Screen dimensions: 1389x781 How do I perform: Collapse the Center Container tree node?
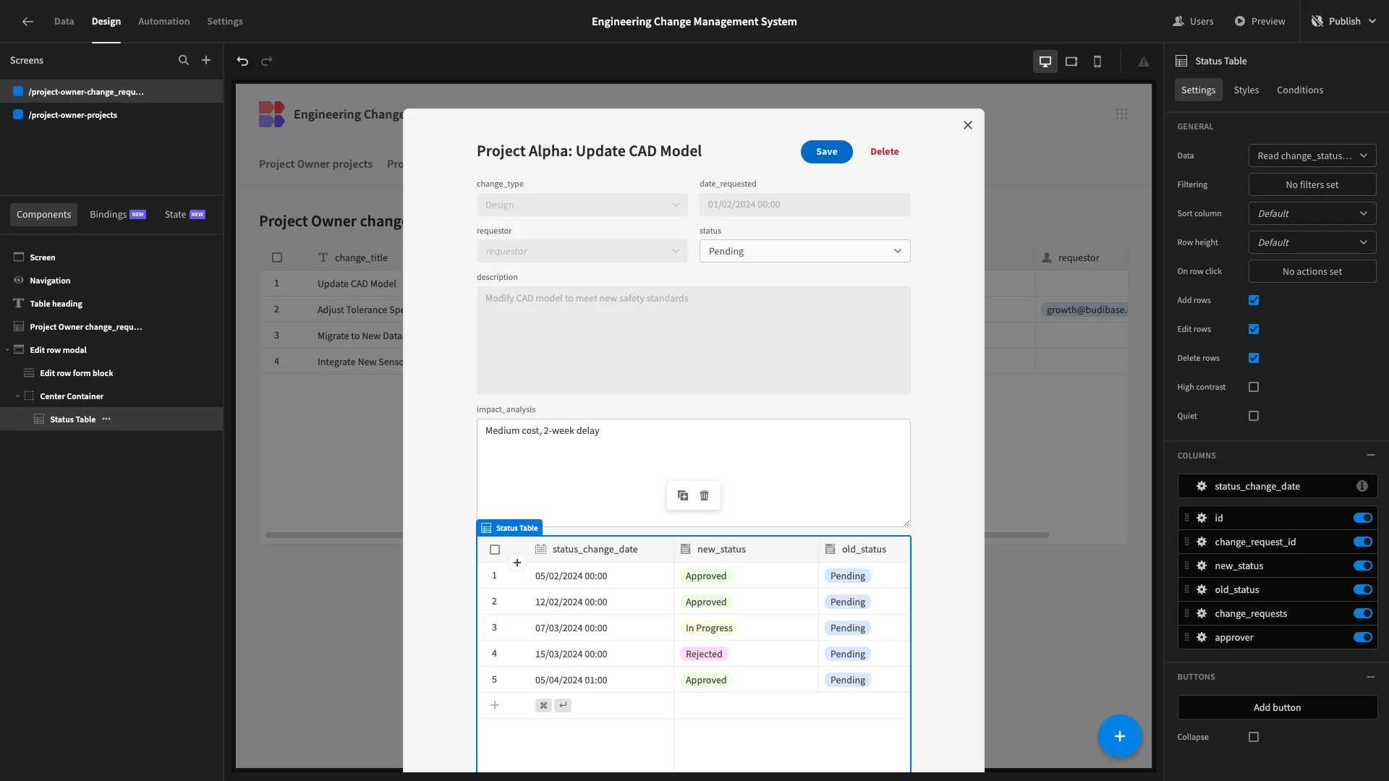tap(17, 396)
